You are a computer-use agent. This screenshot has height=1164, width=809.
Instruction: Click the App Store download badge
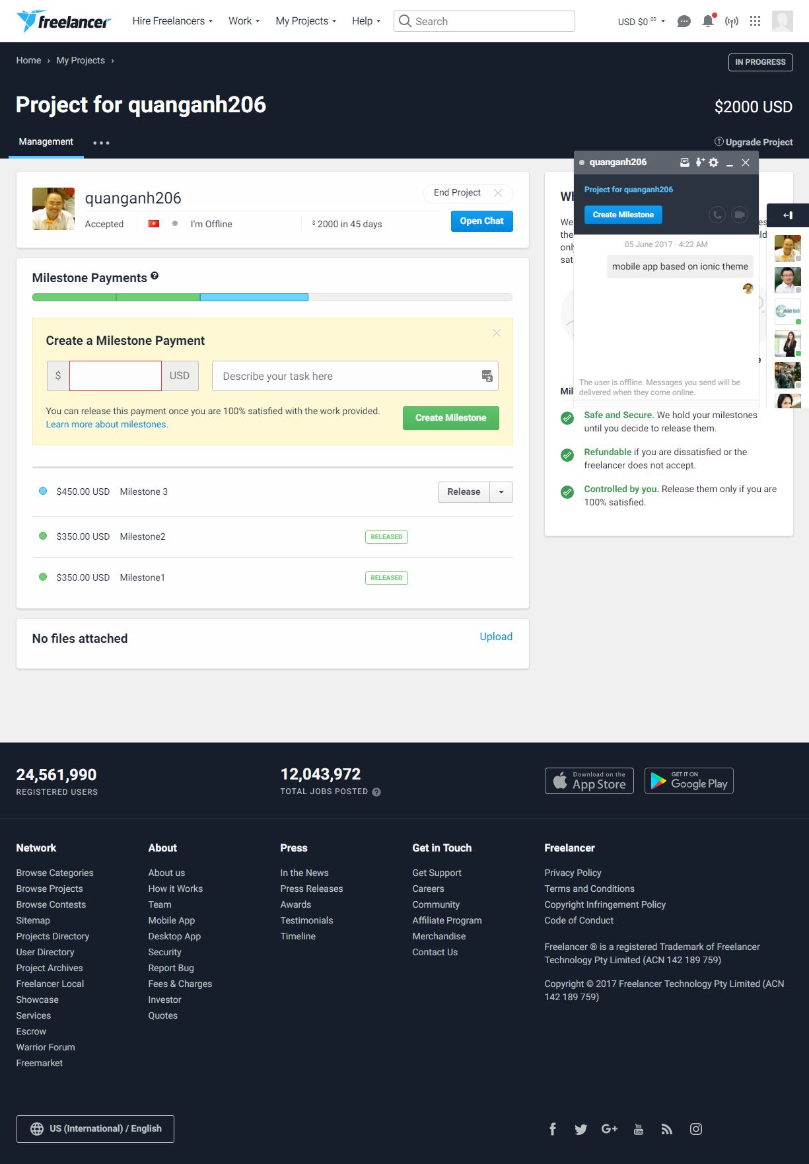tap(589, 781)
